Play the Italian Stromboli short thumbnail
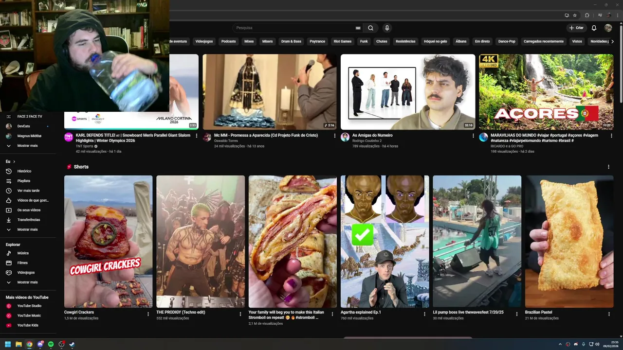 coord(293,242)
